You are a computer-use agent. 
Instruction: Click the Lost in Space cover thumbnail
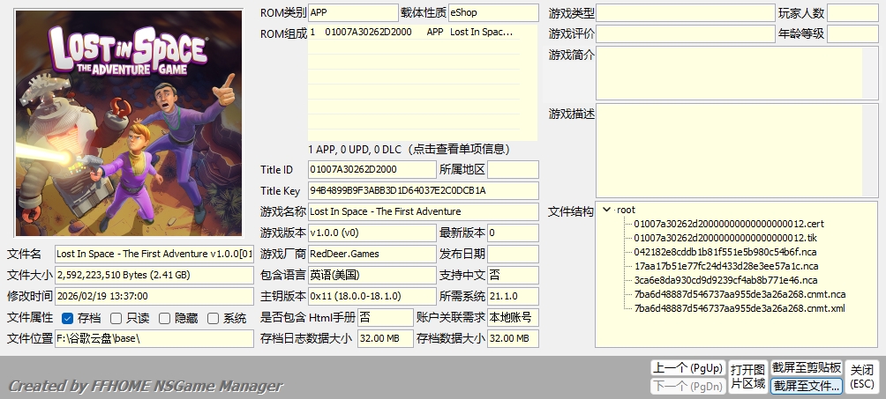(129, 123)
